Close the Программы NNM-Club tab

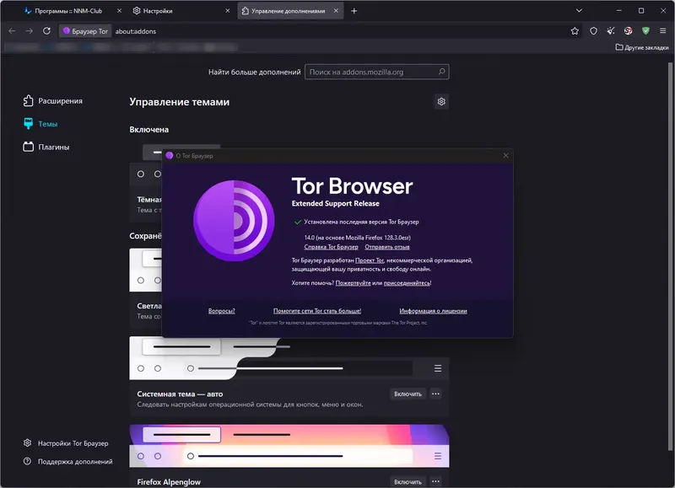coord(119,11)
